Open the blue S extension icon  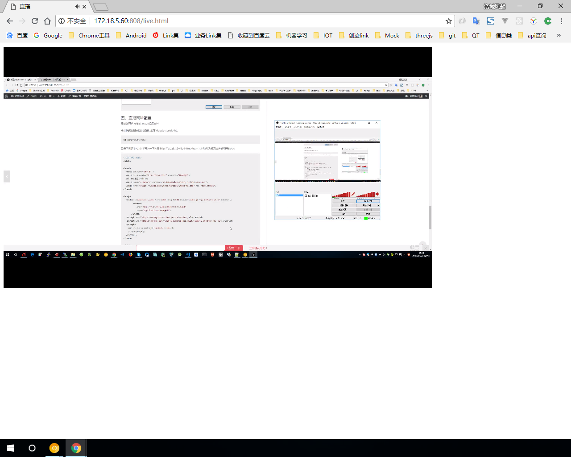[491, 21]
